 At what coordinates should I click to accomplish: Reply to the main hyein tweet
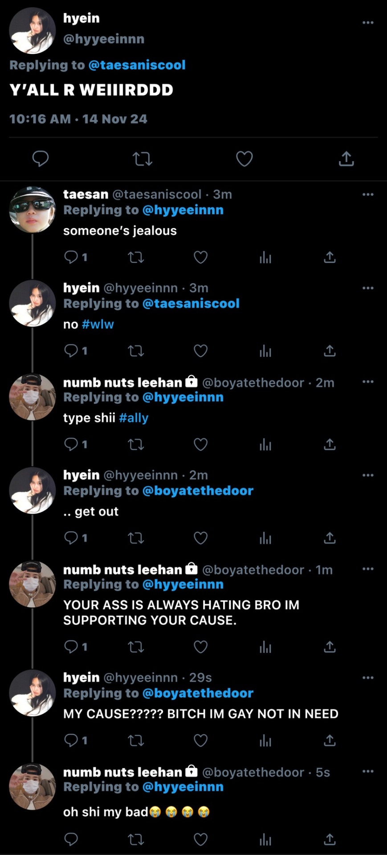tap(41, 159)
